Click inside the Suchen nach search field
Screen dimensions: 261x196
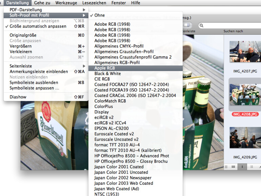tap(230, 25)
